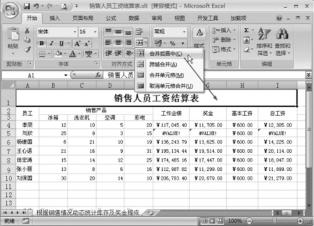Align text to bottom of cell

point(128,31)
